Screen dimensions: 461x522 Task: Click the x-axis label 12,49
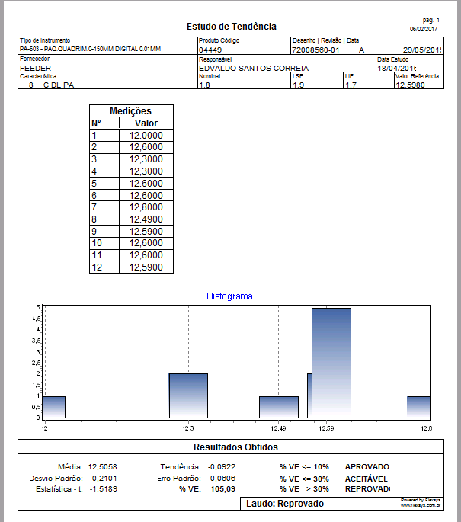[x=278, y=428]
